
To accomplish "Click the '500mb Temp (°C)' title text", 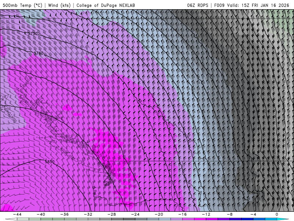I will click(x=22, y=5).
